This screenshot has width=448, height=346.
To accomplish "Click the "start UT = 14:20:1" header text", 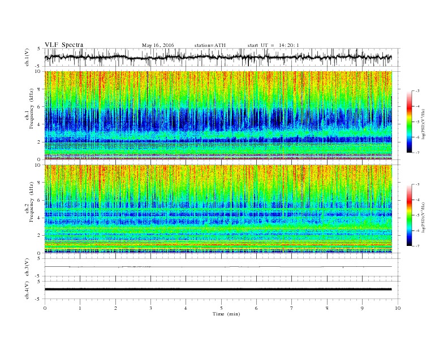I will (x=273, y=45).
